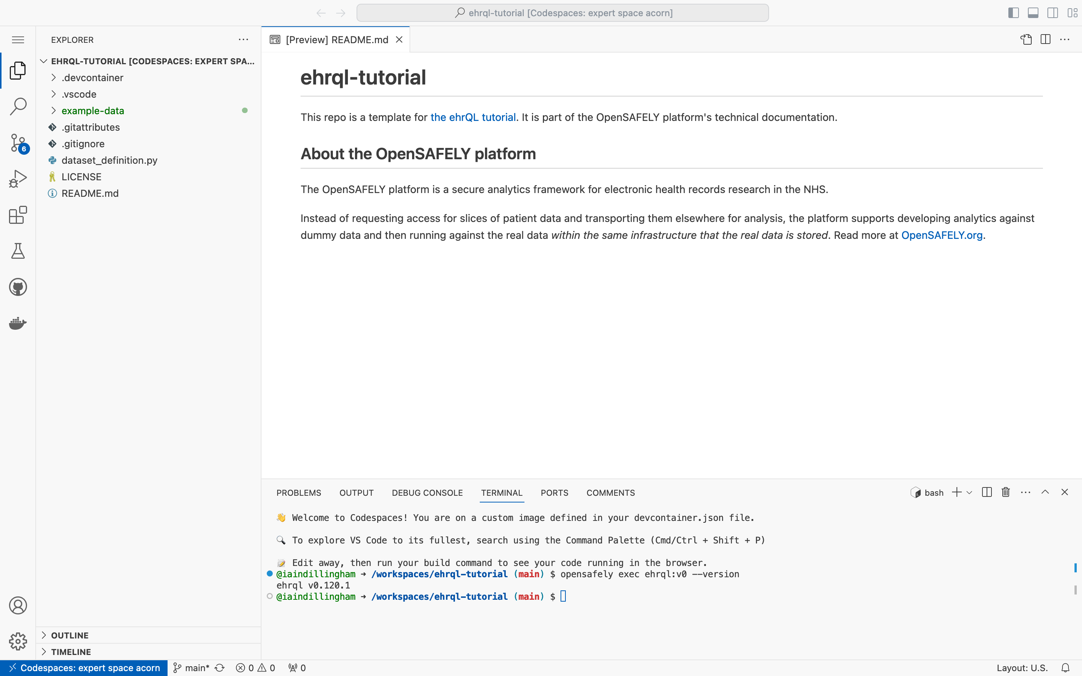1082x676 pixels.
Task: Split the terminal pane
Action: 986,492
